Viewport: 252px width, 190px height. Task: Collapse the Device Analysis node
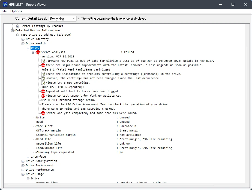point(33,52)
